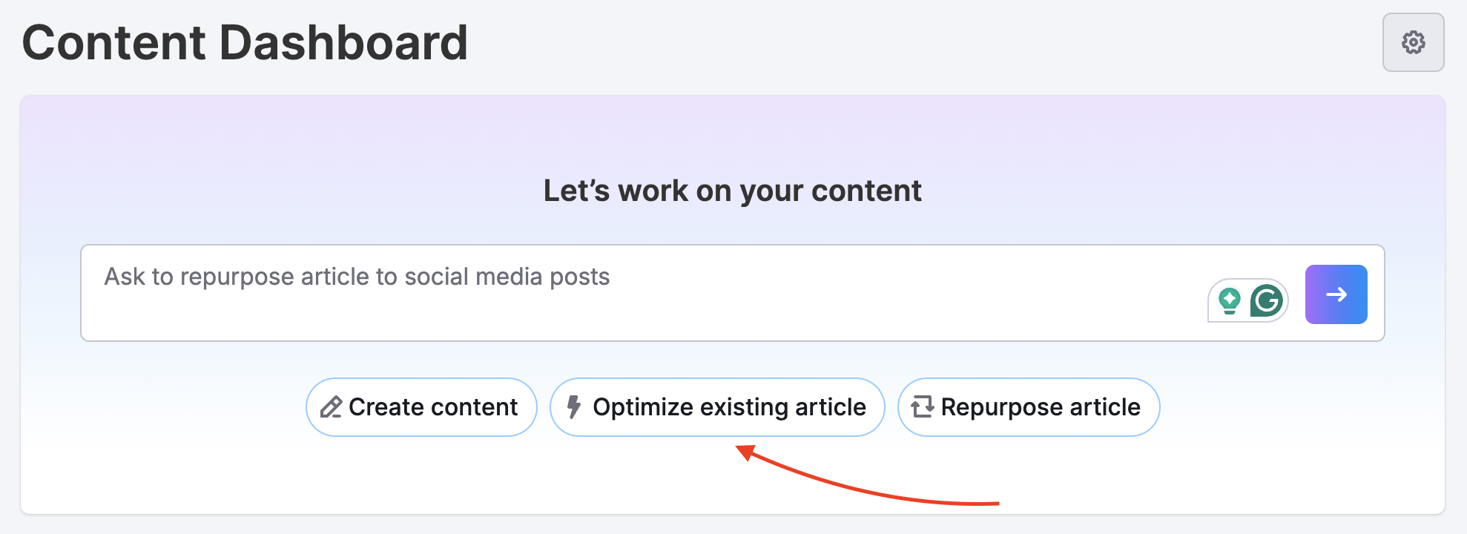Click the gear icon at top right corner
Screen dimensions: 1467x534
(1412, 42)
